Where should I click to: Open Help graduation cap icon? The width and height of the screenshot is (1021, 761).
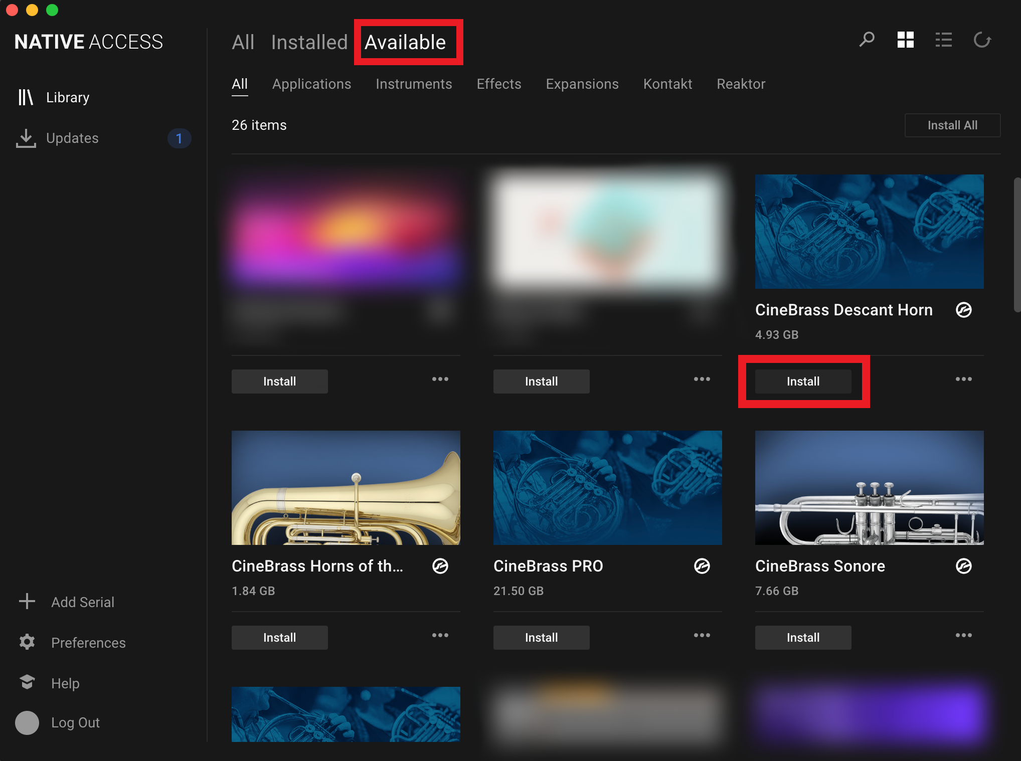(27, 682)
